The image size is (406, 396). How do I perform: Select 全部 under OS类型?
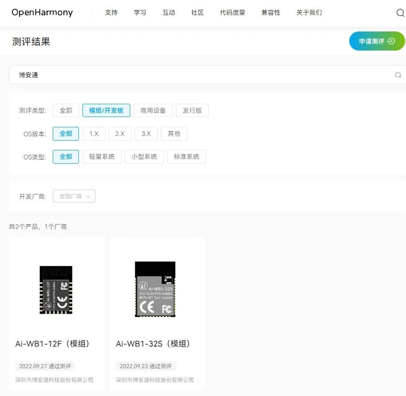pos(66,157)
